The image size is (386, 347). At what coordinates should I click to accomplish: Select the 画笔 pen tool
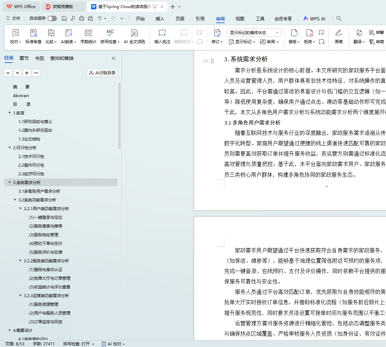click(338, 36)
